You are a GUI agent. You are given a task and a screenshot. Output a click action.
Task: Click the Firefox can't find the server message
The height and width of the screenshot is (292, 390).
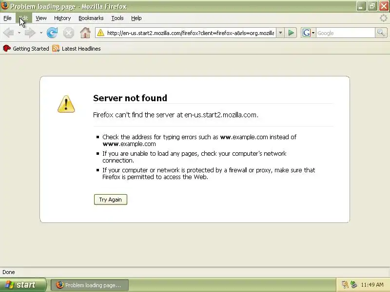tap(175, 115)
